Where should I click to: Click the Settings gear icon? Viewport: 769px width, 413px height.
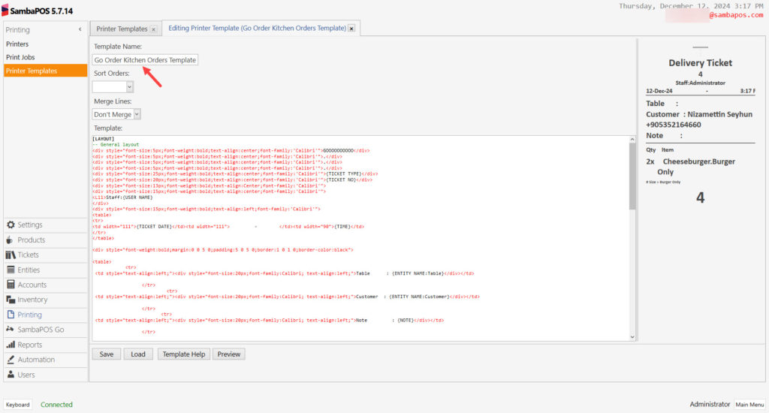pos(11,225)
